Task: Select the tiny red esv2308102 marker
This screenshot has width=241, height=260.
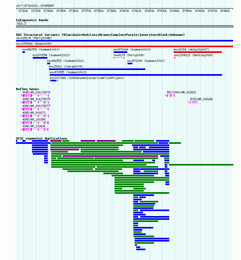Action: point(175,58)
